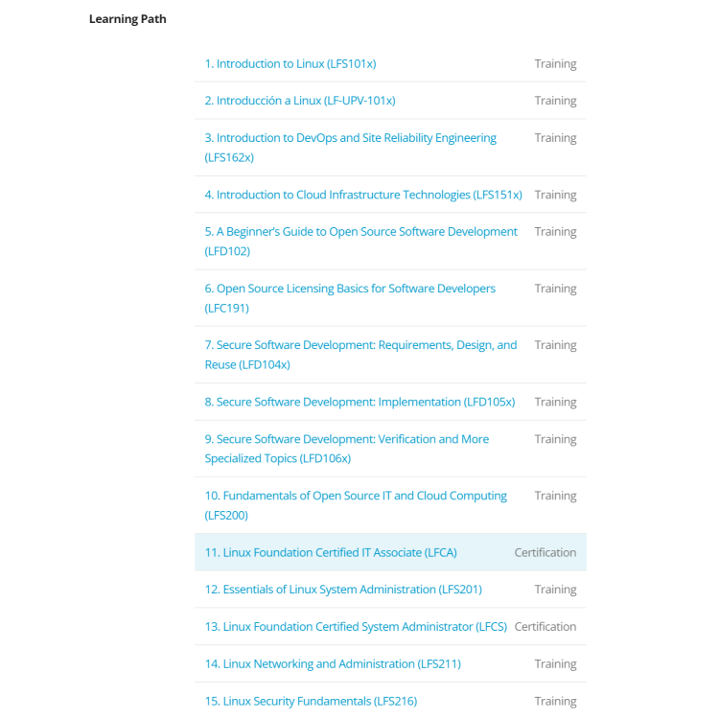
Task: Select Introduction to Cloud Infrastructure Technologies (LFS151x)
Action: pos(363,195)
